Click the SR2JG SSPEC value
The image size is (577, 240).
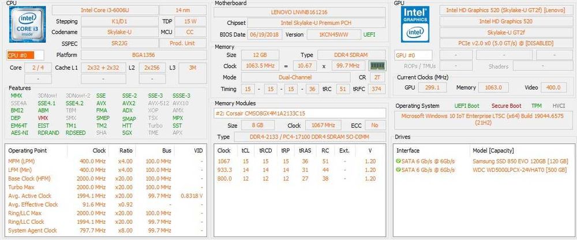[119, 43]
